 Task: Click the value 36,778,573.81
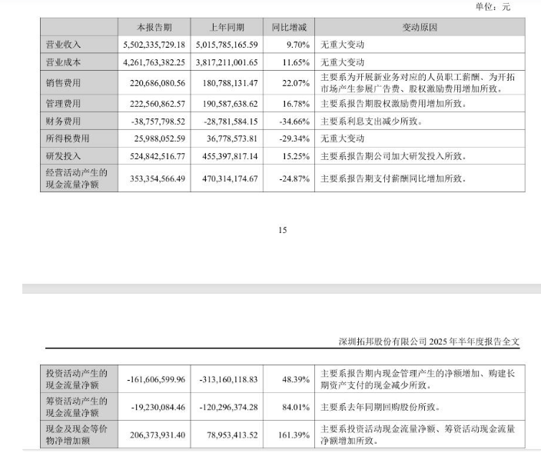point(232,138)
